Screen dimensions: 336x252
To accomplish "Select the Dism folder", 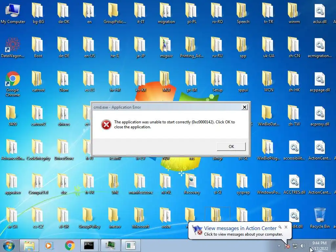I will point(64,82).
